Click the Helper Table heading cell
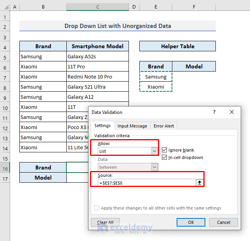Image resolution: width=250 pixels, height=241 pixels. (x=178, y=46)
